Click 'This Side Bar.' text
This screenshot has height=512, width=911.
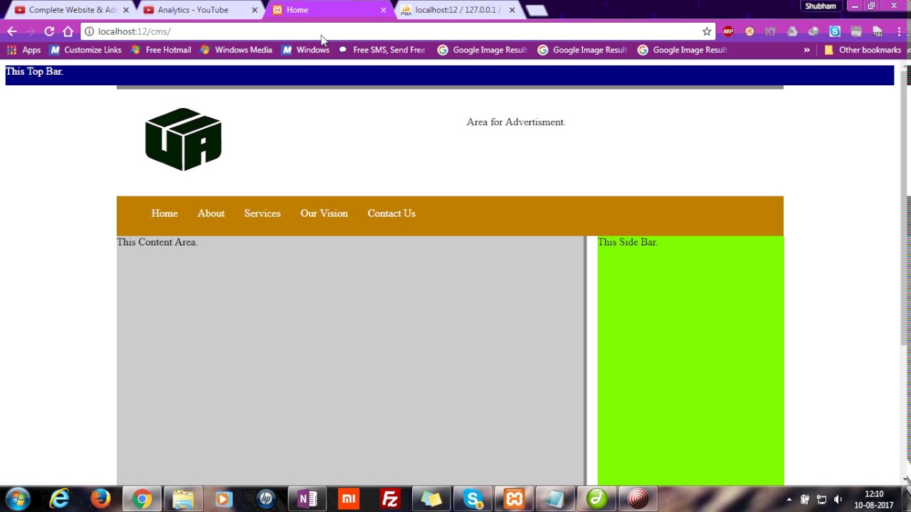[x=628, y=242]
